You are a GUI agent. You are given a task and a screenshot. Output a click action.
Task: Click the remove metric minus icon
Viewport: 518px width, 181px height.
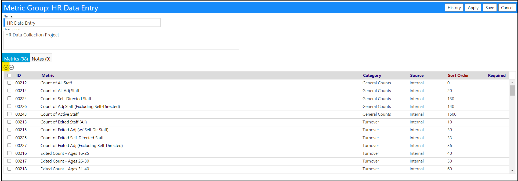point(11,67)
